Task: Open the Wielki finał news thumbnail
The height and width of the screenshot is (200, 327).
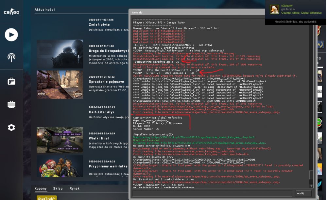Action: 60,140
